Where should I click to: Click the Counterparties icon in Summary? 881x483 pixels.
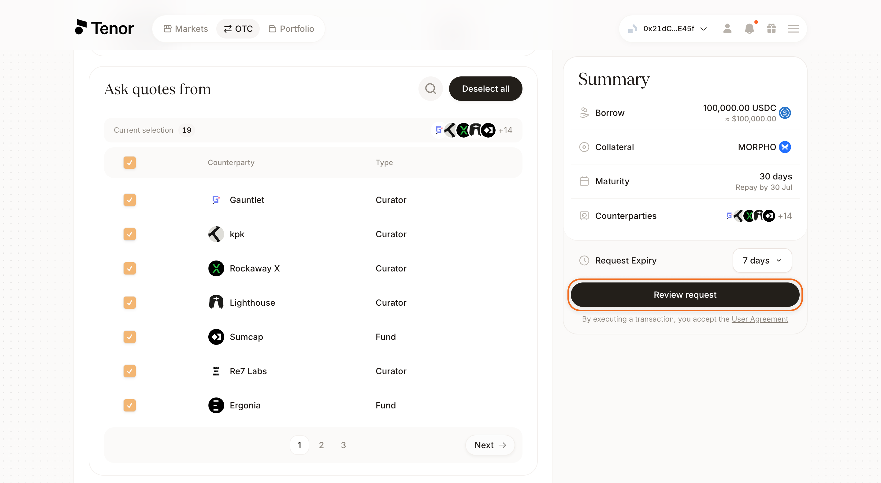coord(584,216)
